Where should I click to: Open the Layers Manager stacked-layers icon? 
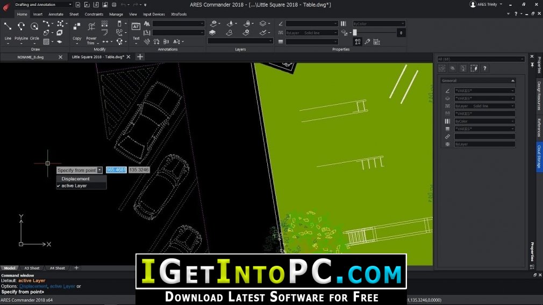click(212, 33)
